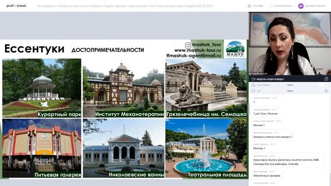Click the presenter webcam video
This screenshot has width=331, height=186.
point(290,44)
